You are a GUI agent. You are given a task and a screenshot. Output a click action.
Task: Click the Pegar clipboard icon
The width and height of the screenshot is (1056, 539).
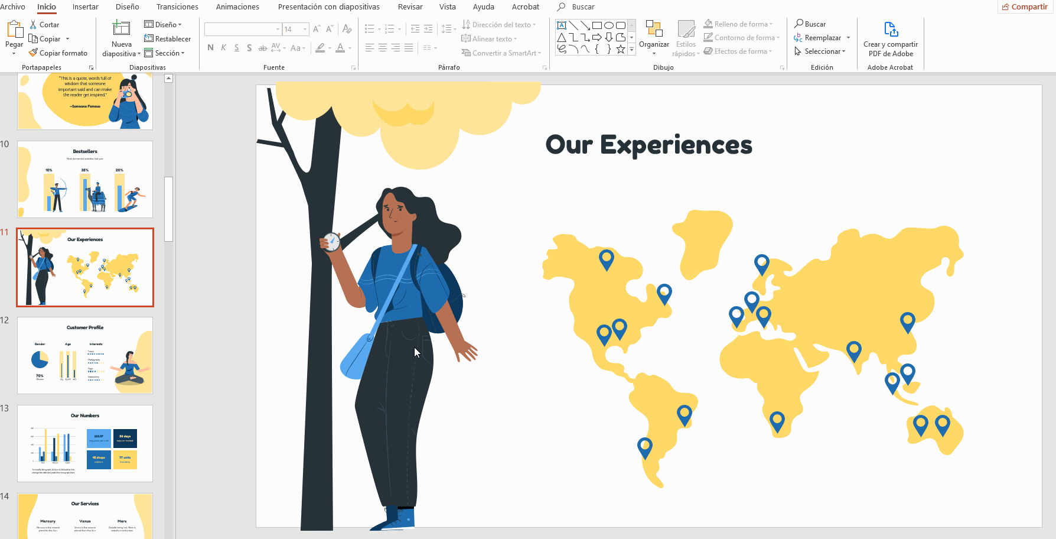click(14, 30)
